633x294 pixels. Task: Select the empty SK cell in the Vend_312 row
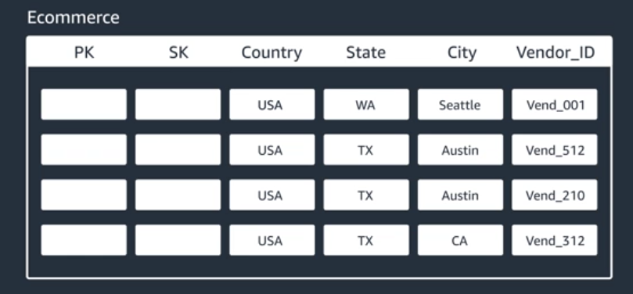[x=178, y=240]
